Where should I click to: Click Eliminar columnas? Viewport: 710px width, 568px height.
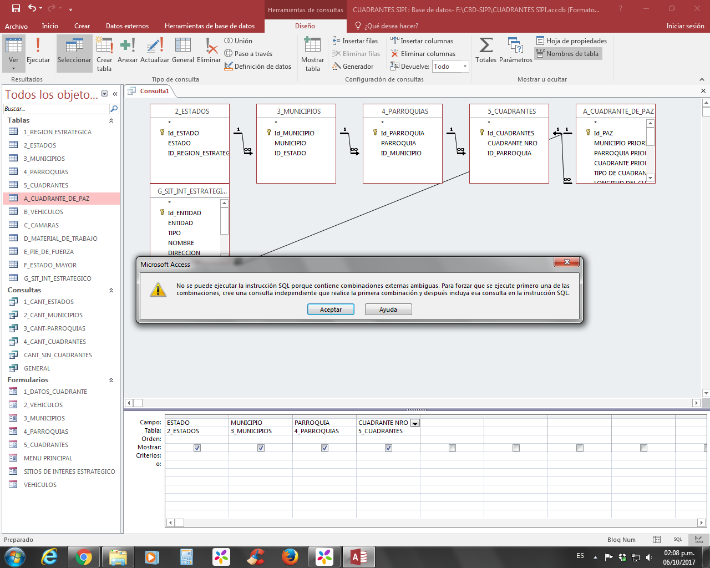(x=423, y=54)
